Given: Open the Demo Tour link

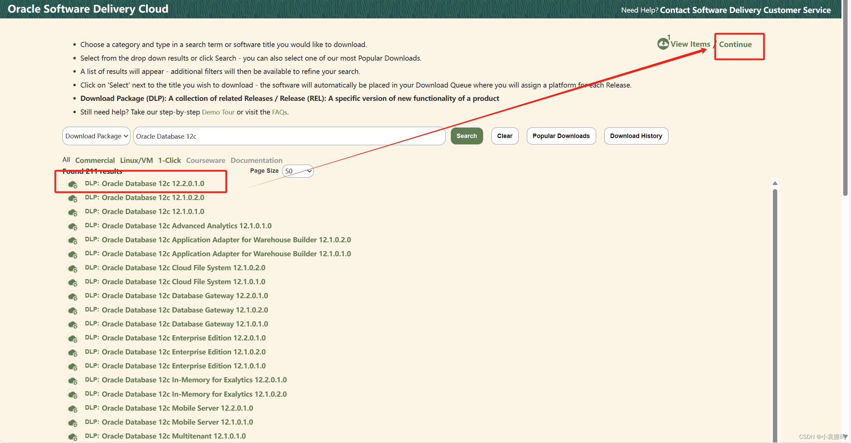Looking at the screenshot, I should click(x=218, y=112).
